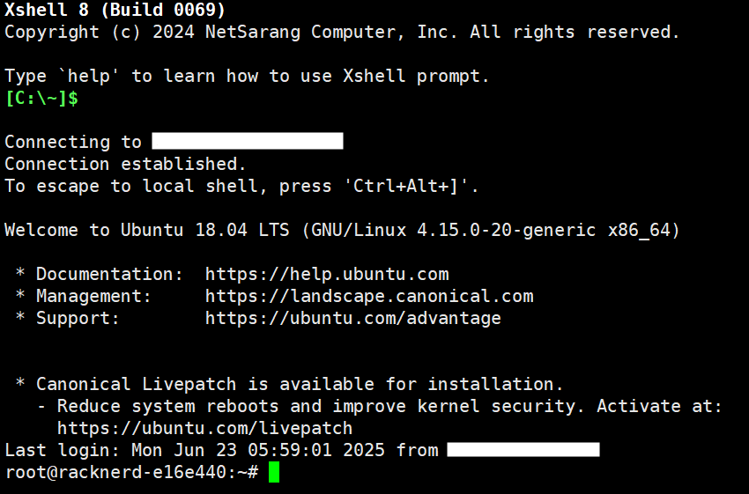Open the https://landscape.canonical.com management link
This screenshot has height=494, width=749.
coord(369,297)
